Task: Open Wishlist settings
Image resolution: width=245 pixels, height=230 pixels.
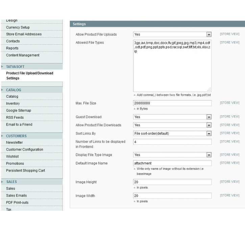Action: point(13,157)
